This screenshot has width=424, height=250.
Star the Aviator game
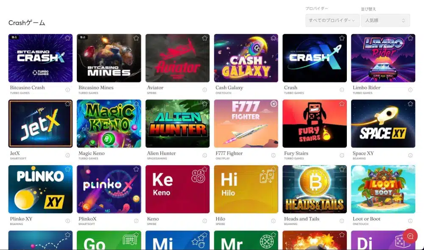tap(205, 38)
